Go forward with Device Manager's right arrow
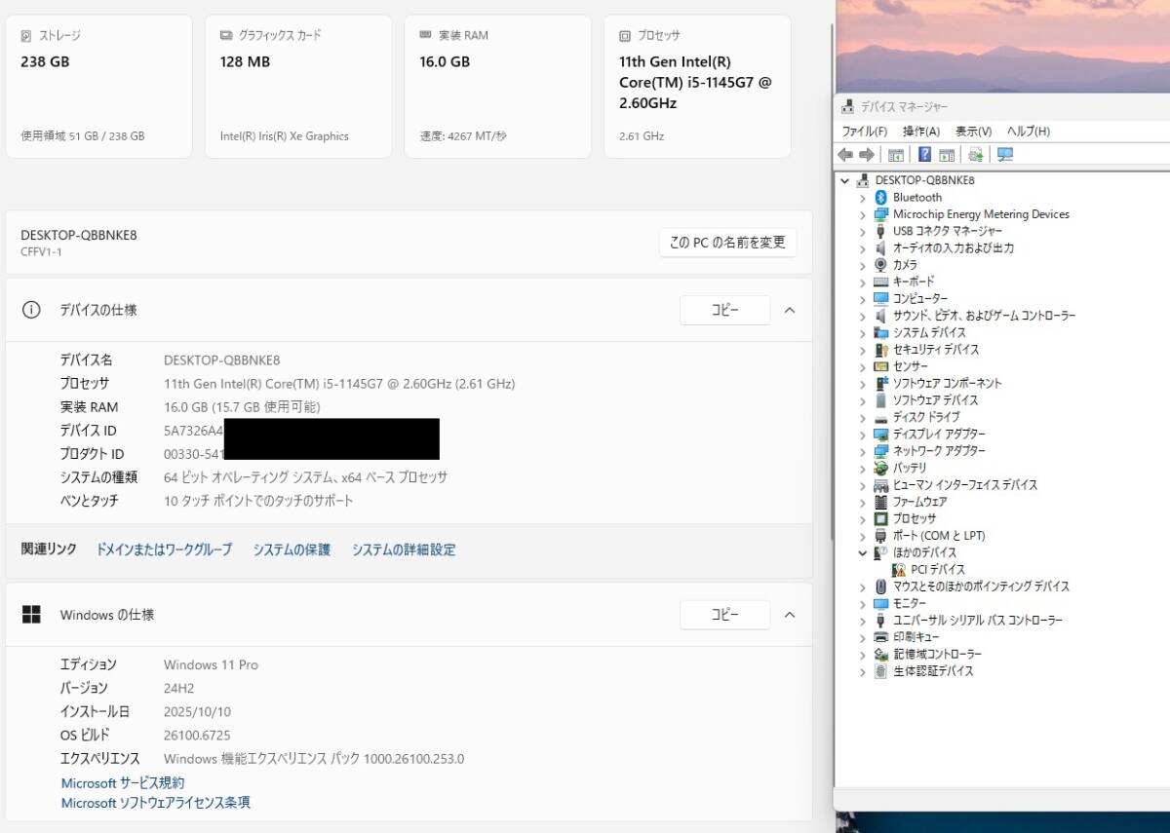Image resolution: width=1170 pixels, height=833 pixels. (x=866, y=155)
